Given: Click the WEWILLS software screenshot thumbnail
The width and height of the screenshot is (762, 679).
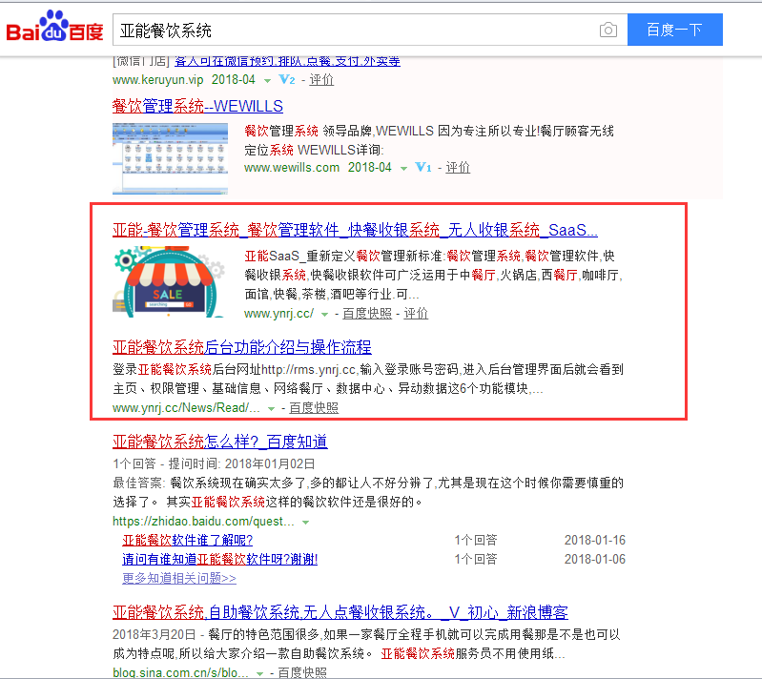Looking at the screenshot, I should (170, 158).
